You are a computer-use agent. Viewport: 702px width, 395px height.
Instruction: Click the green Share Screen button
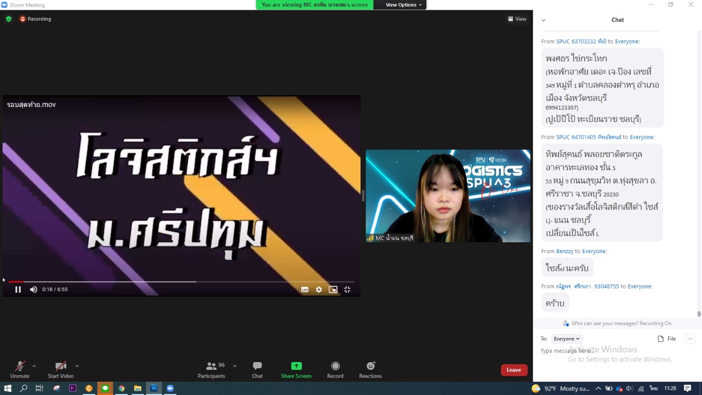296,369
